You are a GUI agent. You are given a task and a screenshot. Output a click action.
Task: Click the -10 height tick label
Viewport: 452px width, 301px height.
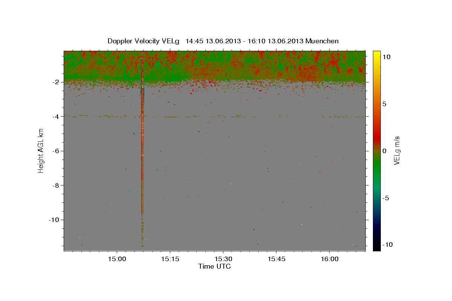55,220
